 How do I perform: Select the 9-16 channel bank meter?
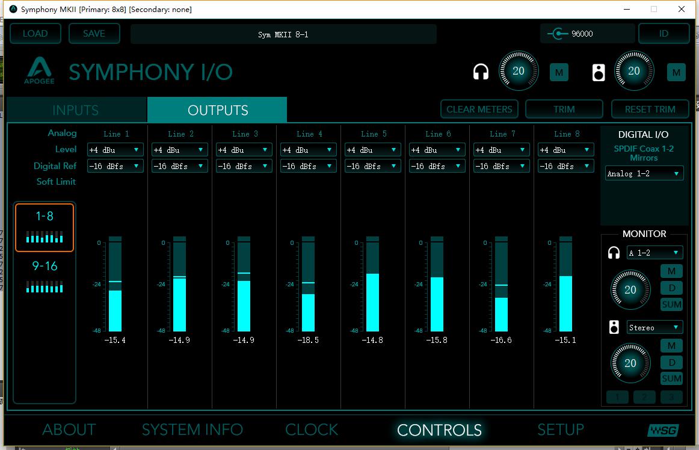[45, 276]
